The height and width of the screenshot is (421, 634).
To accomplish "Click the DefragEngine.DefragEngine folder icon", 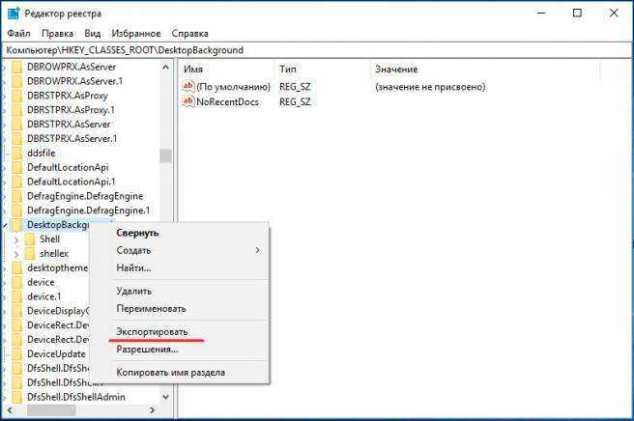I will pyautogui.click(x=17, y=196).
